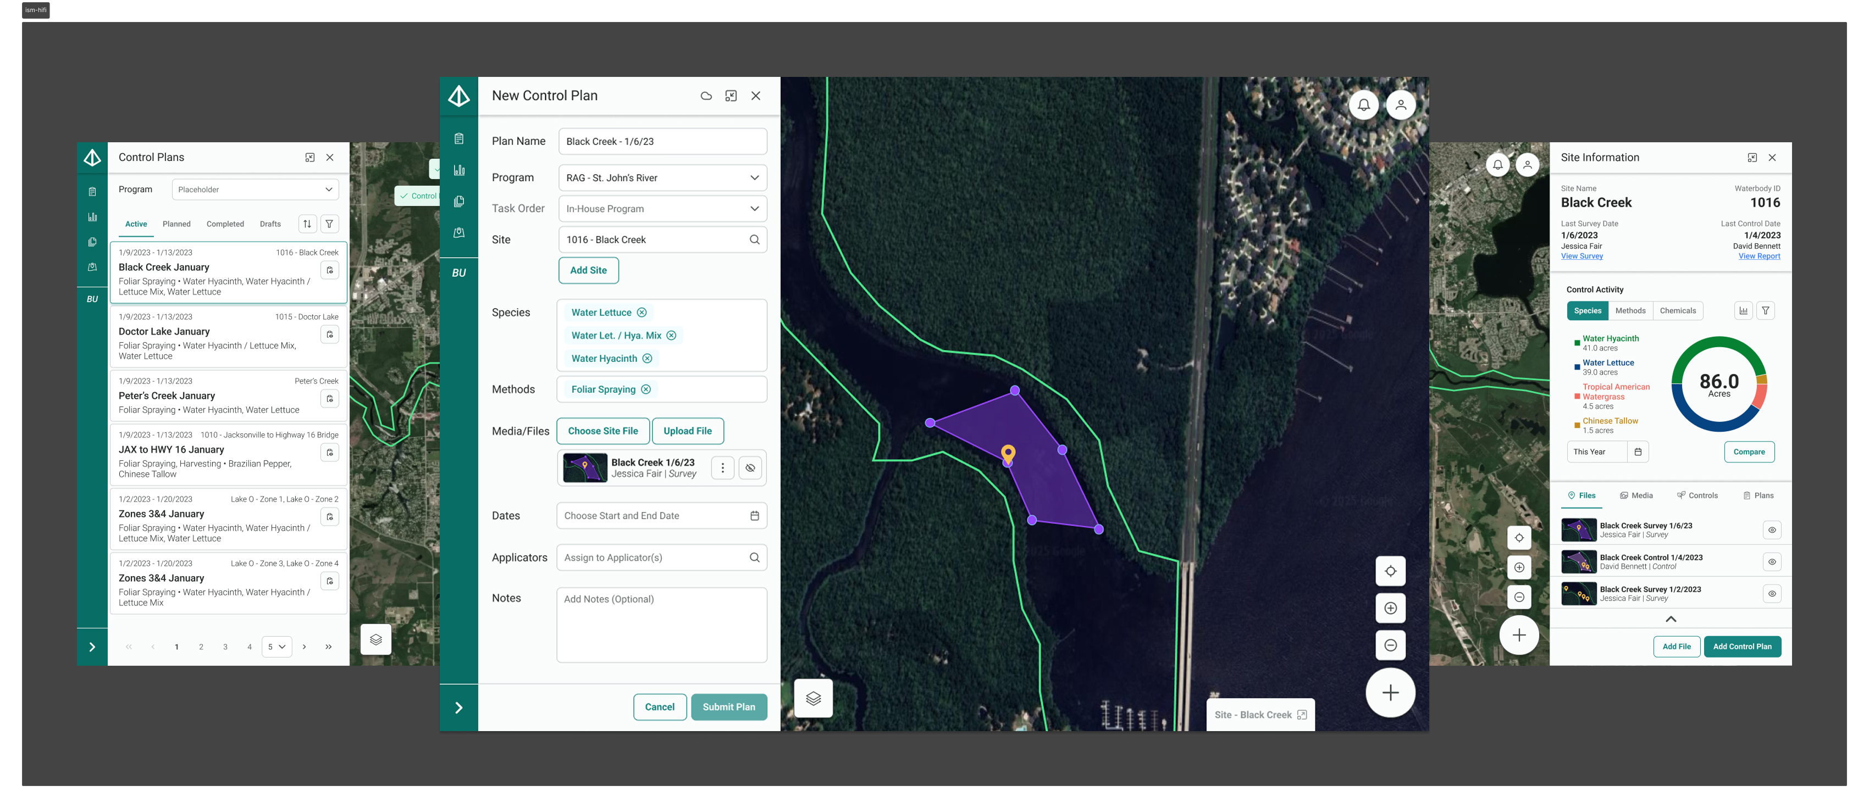Zoom in on center map
The width and height of the screenshot is (1869, 808).
(x=1390, y=609)
